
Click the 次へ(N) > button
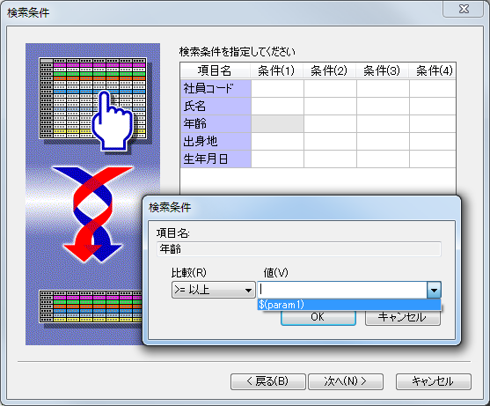coord(346,381)
